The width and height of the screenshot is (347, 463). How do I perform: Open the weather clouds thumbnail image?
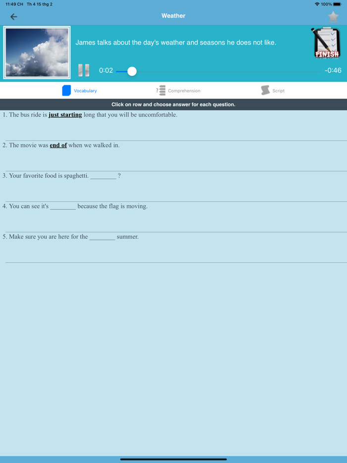[37, 53]
